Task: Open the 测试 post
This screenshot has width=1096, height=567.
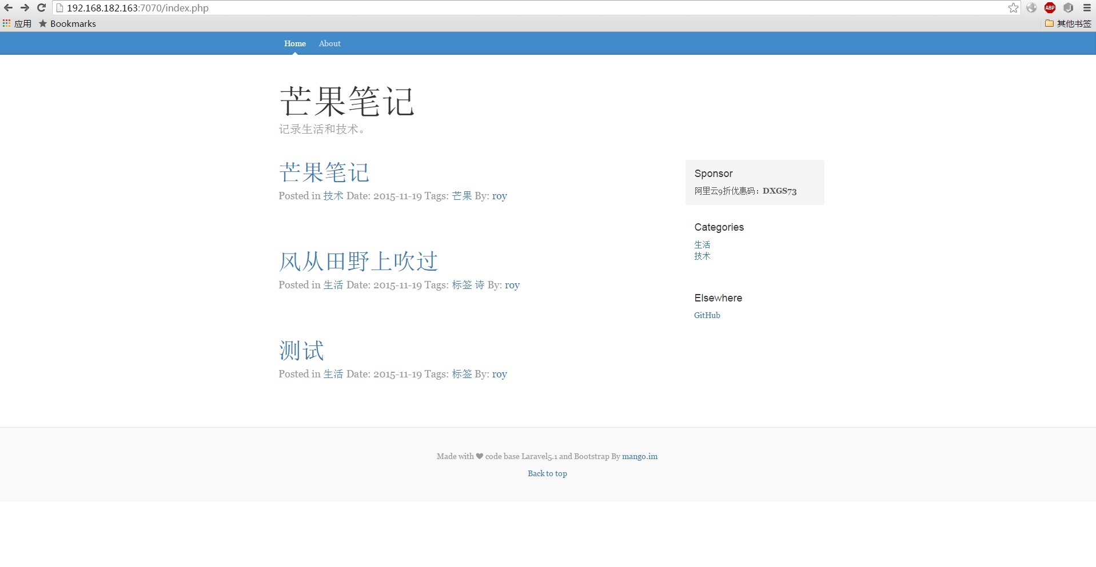Action: pos(301,351)
